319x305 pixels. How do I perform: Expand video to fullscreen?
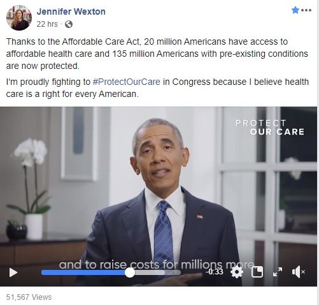(x=278, y=272)
